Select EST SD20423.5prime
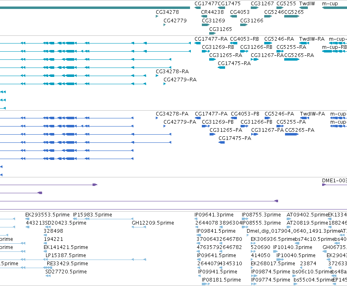This screenshot has height=286, width=347. [x=66, y=223]
